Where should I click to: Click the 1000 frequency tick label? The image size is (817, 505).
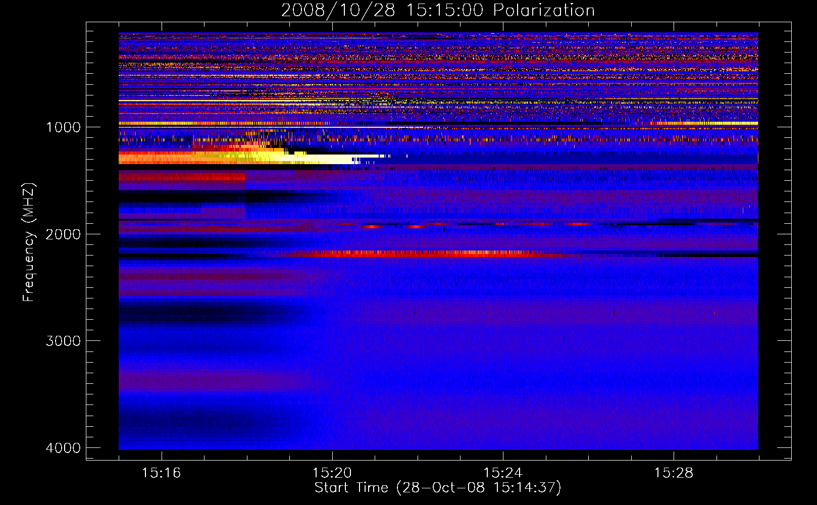pyautogui.click(x=63, y=127)
